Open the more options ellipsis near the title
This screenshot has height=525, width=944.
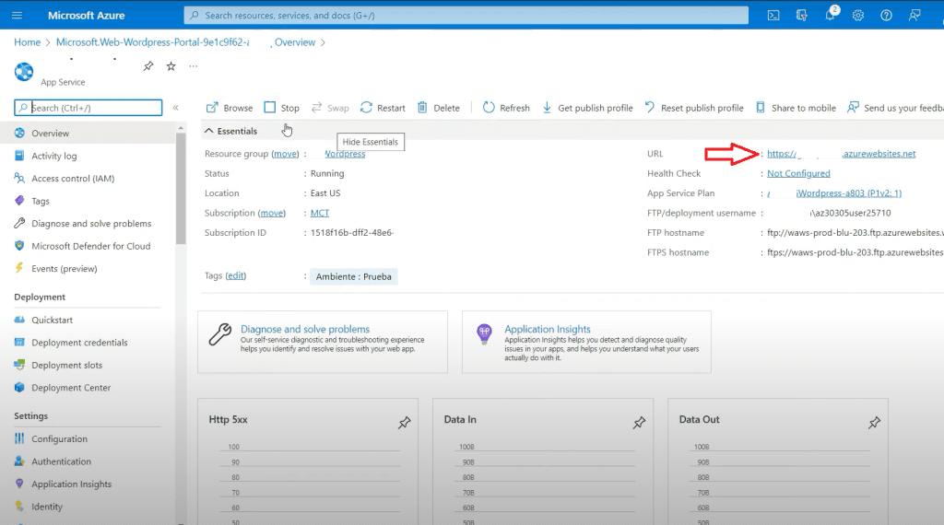(194, 66)
